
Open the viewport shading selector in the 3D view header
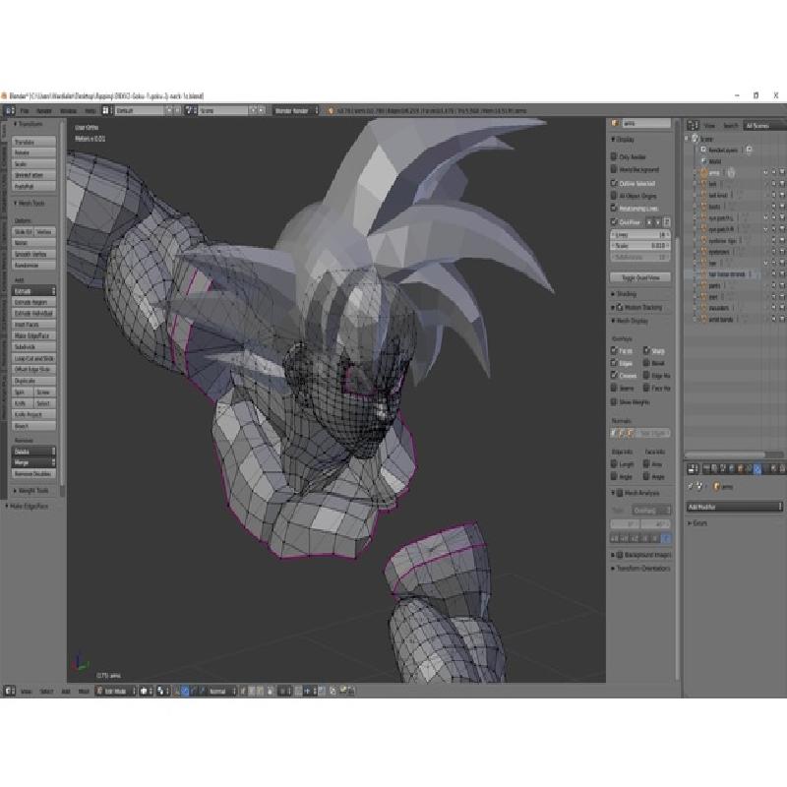(x=146, y=692)
